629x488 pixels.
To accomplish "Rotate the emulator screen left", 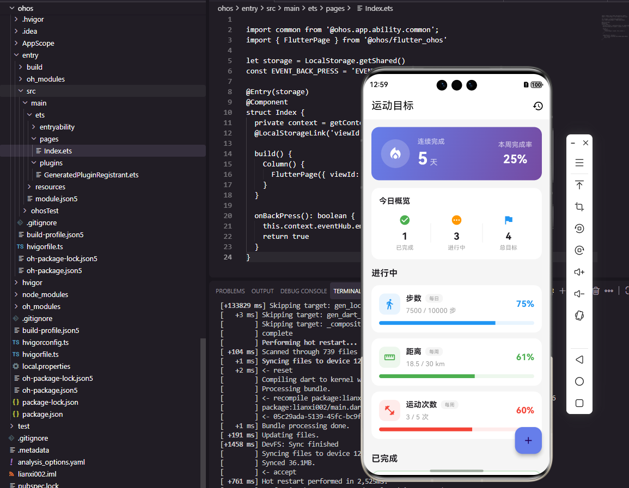I will (x=579, y=228).
